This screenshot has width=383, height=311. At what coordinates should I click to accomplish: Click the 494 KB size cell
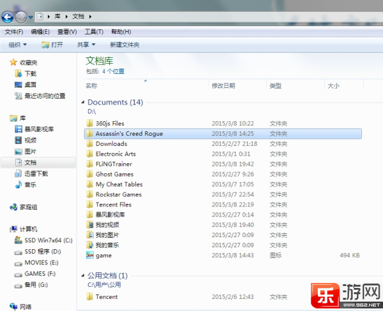(350, 256)
